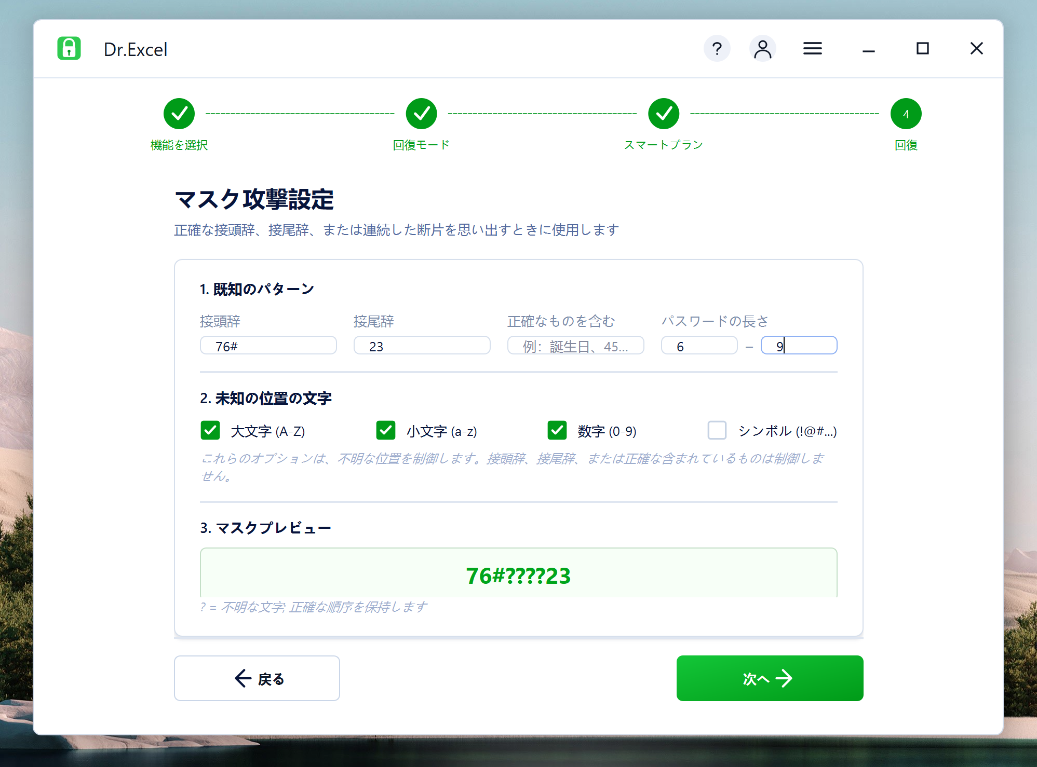1037x767 pixels.
Task: Uncheck 大文字 (A-Z) checkbox
Action: tap(210, 430)
